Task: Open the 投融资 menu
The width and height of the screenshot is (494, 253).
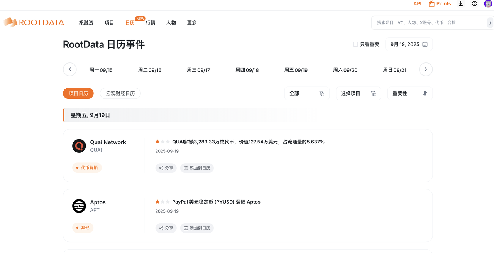Action: click(86, 23)
